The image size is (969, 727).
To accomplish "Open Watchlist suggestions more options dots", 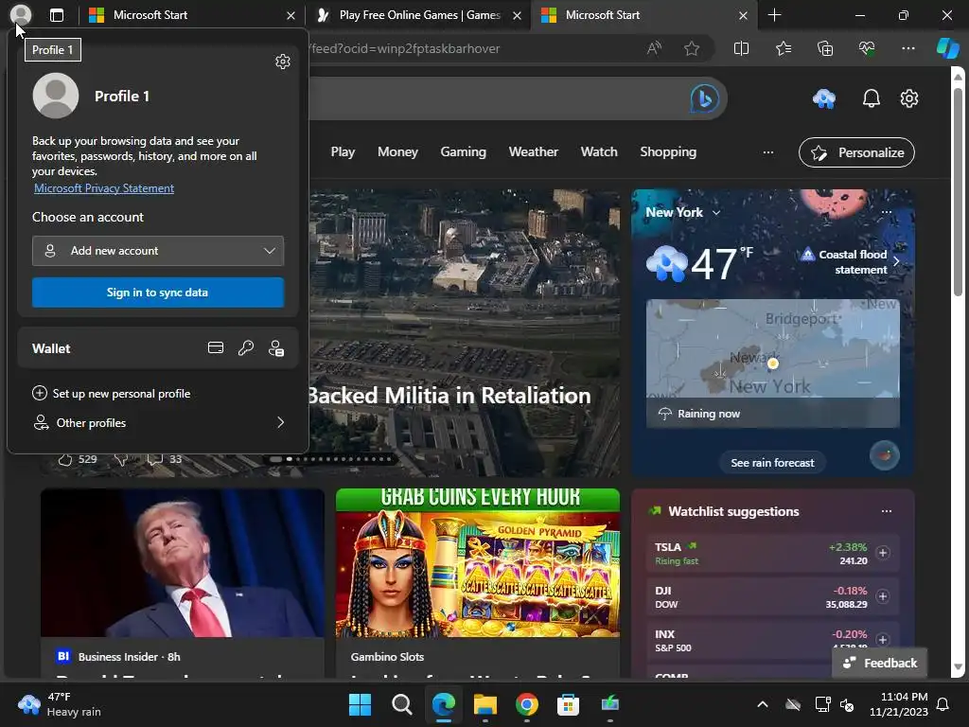I will (x=886, y=511).
